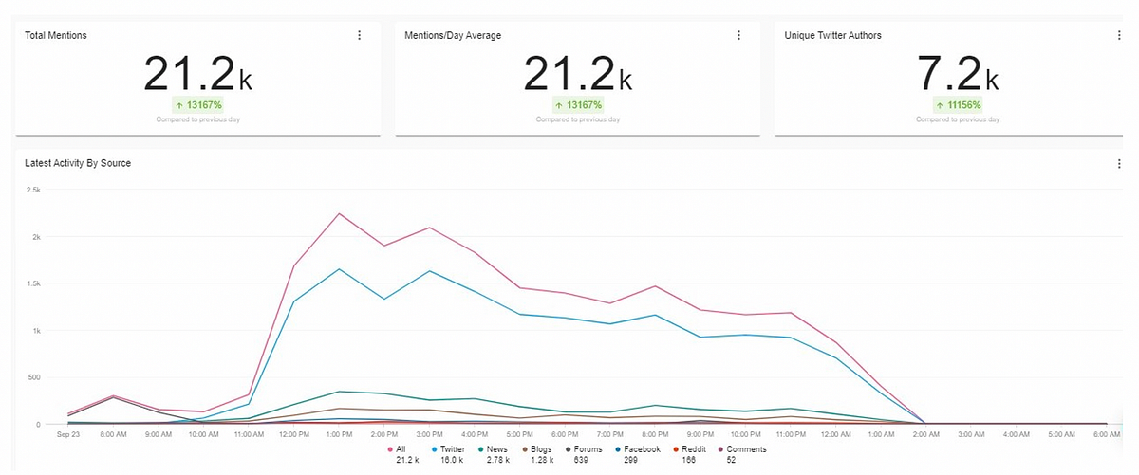
Task: Click the 500 label on the vertical axis
Action: coord(34,377)
